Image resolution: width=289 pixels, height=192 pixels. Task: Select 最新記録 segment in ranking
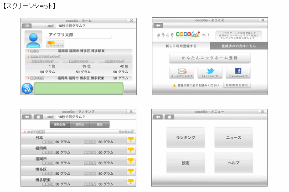[x=60, y=125]
